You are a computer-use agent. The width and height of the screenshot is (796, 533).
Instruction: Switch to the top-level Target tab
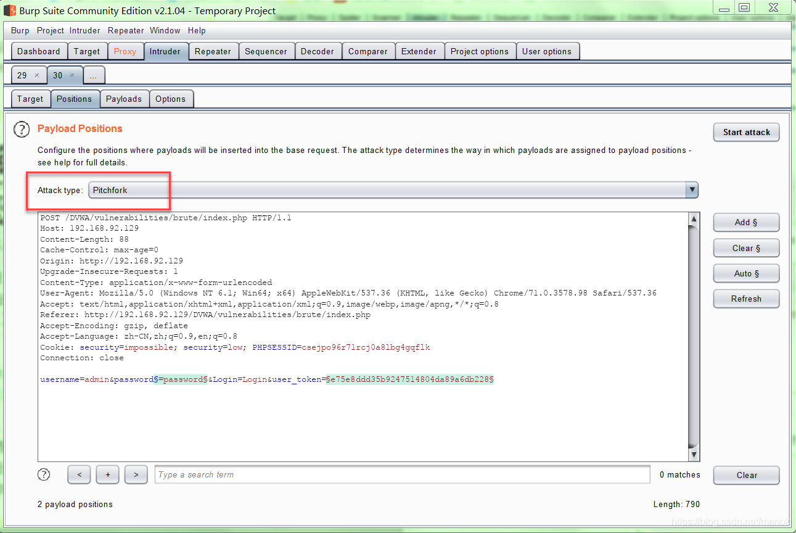(x=87, y=51)
